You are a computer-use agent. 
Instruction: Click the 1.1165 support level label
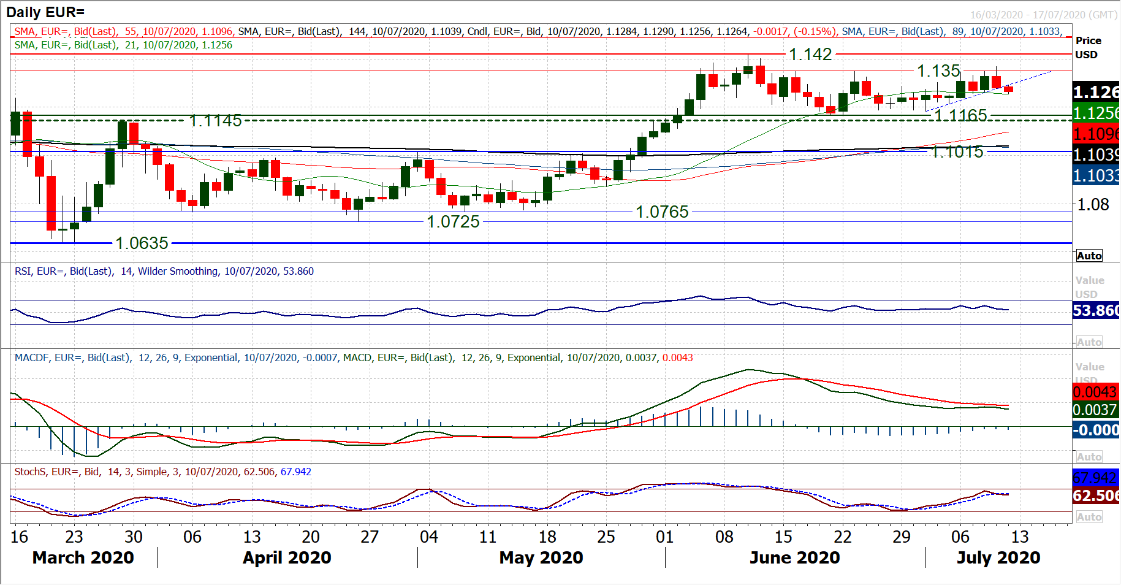click(x=960, y=115)
